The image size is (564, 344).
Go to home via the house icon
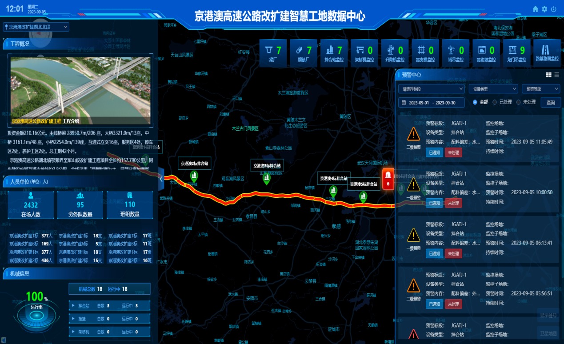coord(536,9)
